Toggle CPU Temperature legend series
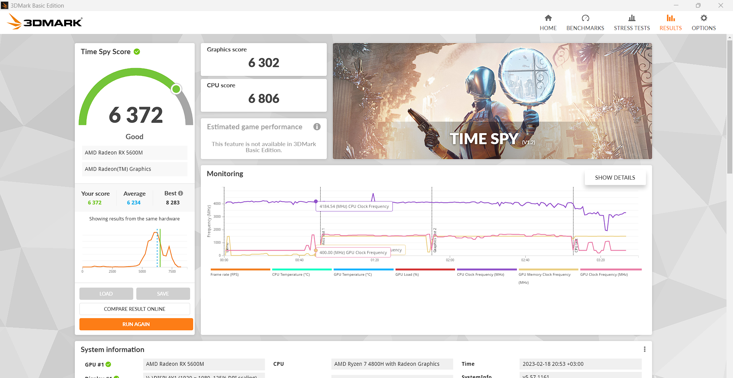Screen dimensions: 733x378 (x=302, y=272)
